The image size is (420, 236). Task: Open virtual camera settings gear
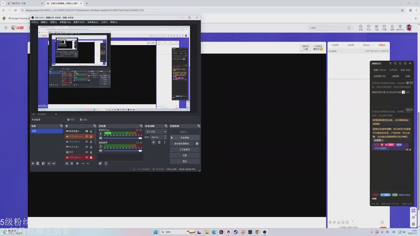tap(197, 144)
